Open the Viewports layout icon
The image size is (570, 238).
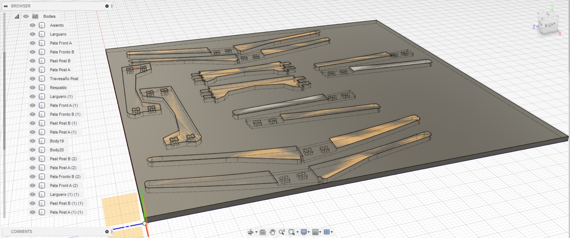(x=327, y=232)
